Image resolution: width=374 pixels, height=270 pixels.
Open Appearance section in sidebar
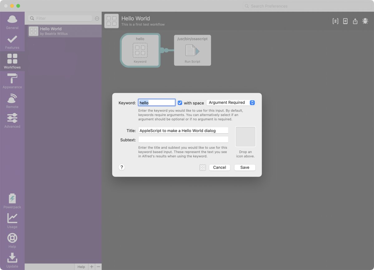pyautogui.click(x=12, y=81)
